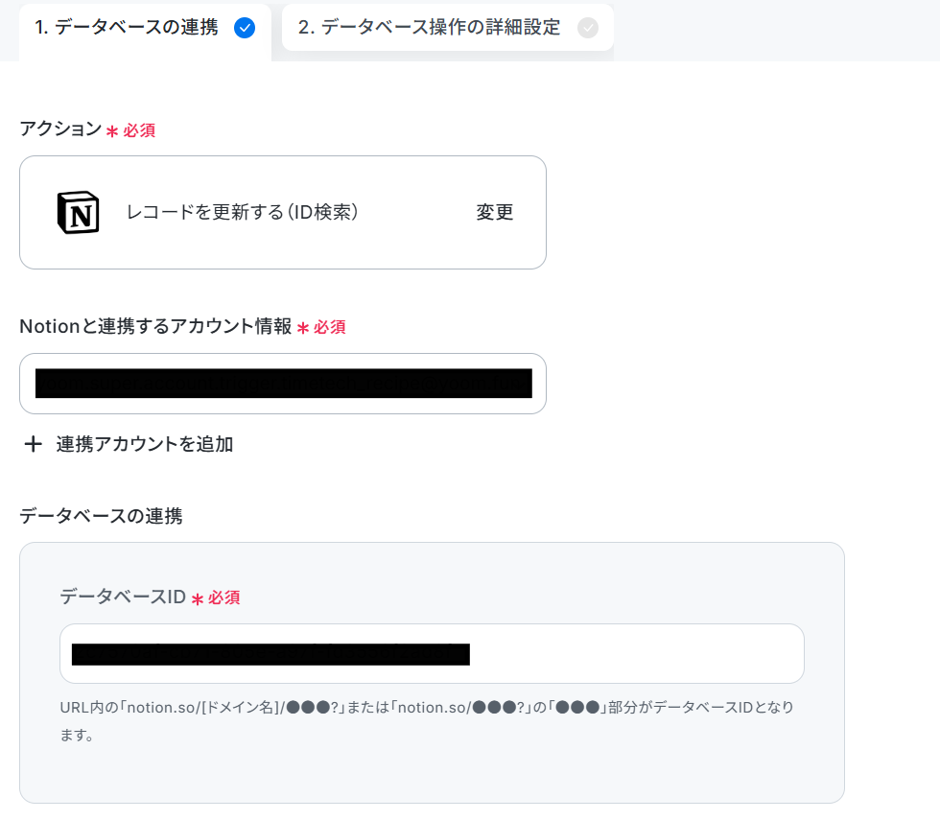940x820 pixels.
Task: Click the database ID URL help text
Action: [x=427, y=720]
